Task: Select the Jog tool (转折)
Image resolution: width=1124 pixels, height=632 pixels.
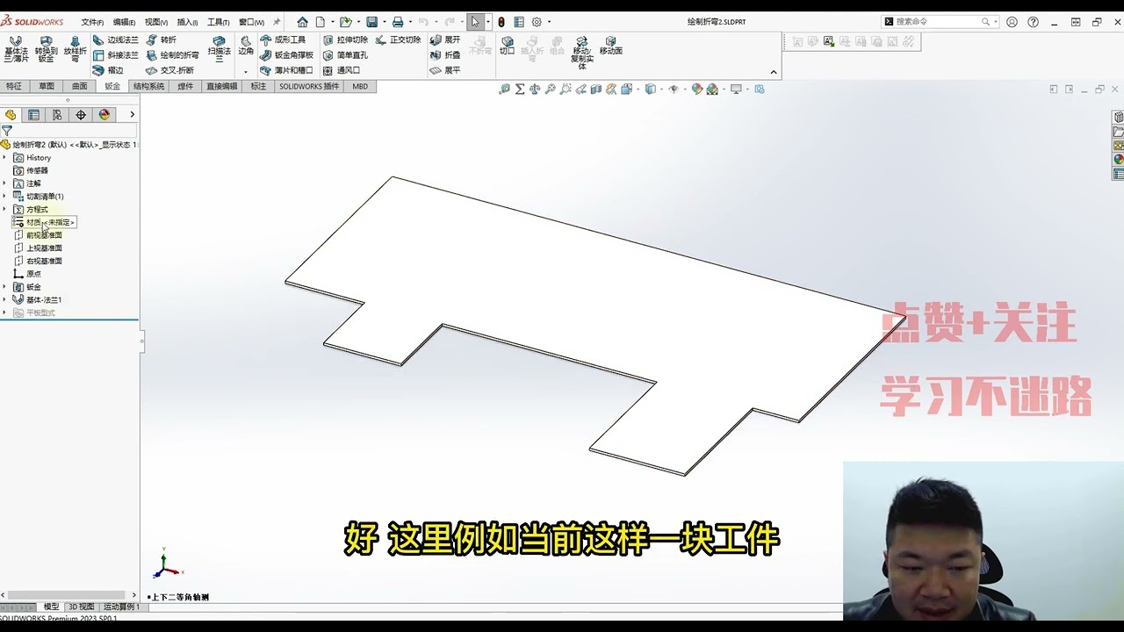Action: (162, 39)
